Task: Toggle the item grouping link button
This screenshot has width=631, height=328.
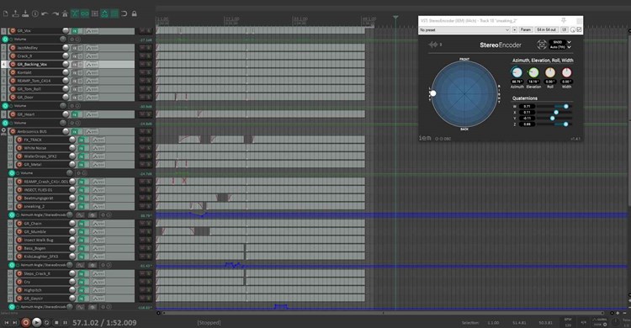Action: (x=84, y=13)
